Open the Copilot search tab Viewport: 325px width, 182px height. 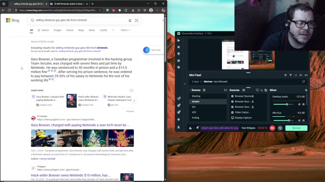click(103, 30)
